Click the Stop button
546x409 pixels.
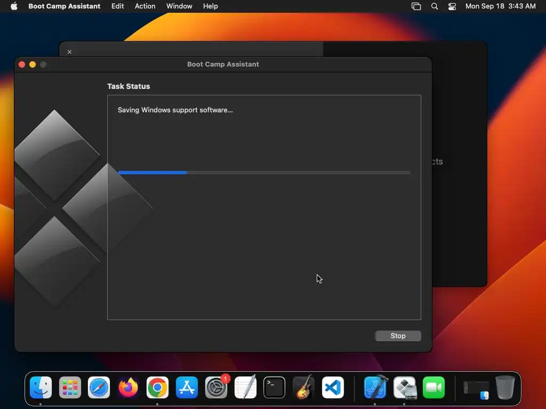[398, 336]
